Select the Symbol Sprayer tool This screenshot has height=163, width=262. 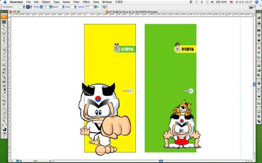pos(4,77)
